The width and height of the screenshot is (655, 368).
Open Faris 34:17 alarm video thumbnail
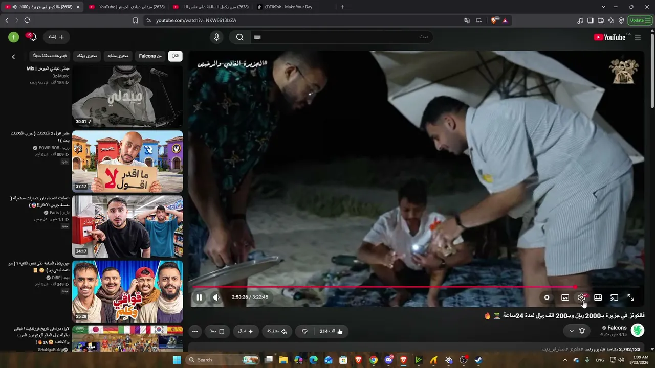point(127,226)
